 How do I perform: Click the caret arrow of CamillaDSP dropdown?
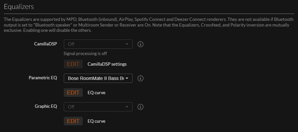127,44
